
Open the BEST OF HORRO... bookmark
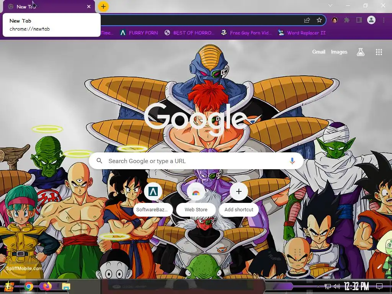point(189,33)
